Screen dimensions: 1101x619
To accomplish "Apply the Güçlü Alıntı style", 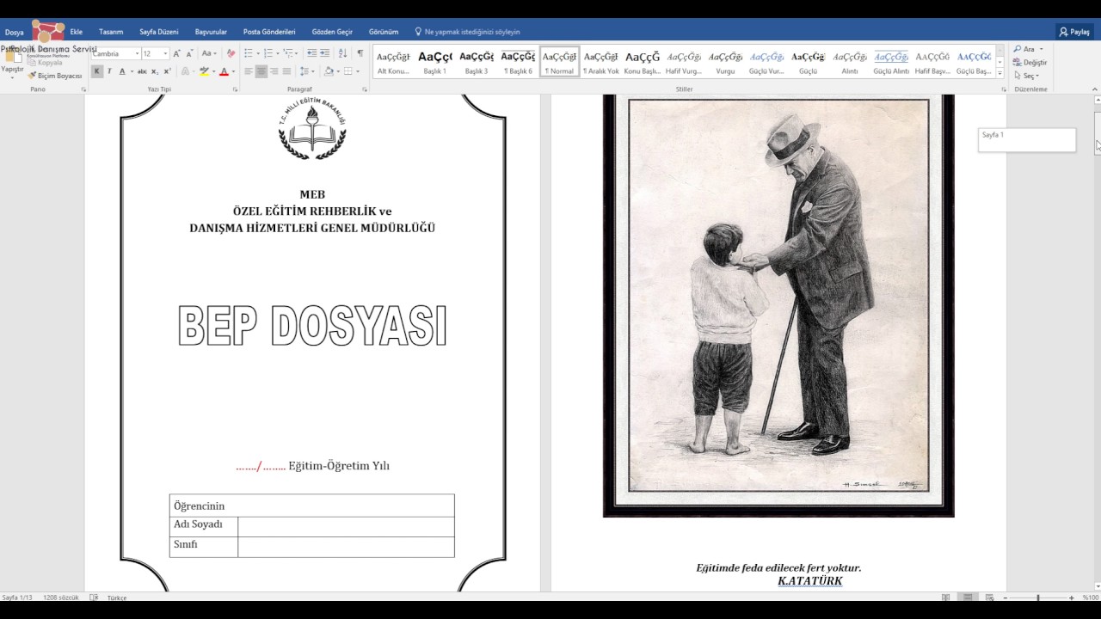I will click(891, 62).
